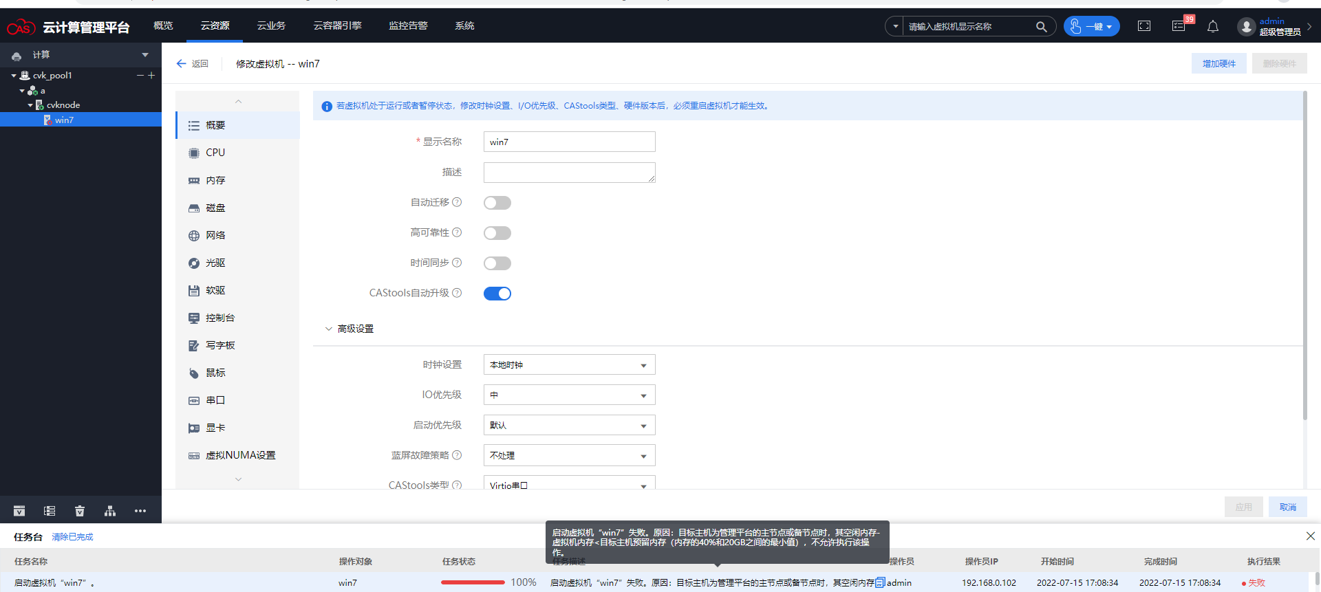Open the 内存 memory section
This screenshot has height=592, width=1321.
238,180
